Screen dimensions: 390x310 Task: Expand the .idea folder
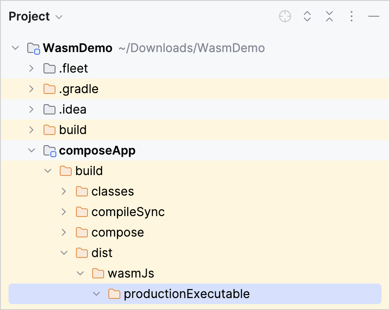point(31,109)
